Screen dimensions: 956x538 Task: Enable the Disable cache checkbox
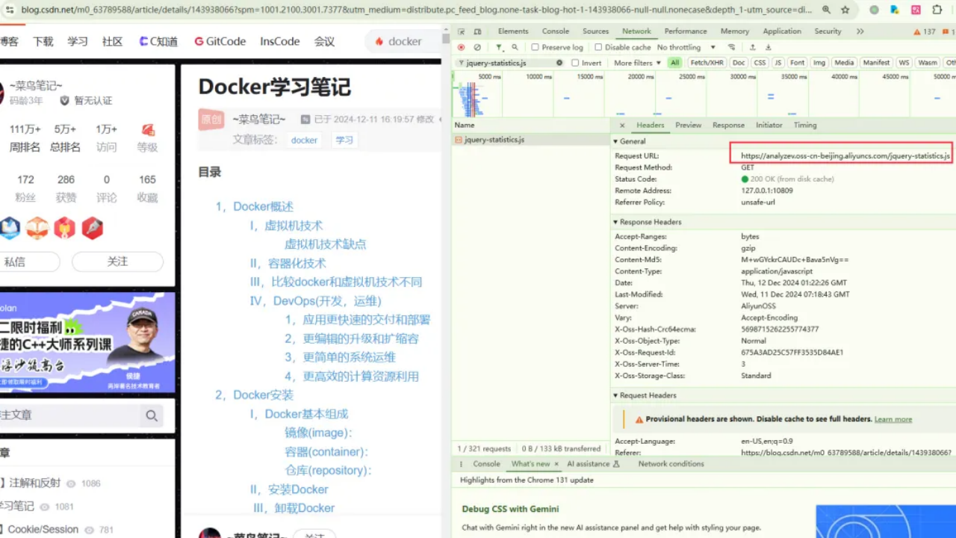[x=598, y=47]
